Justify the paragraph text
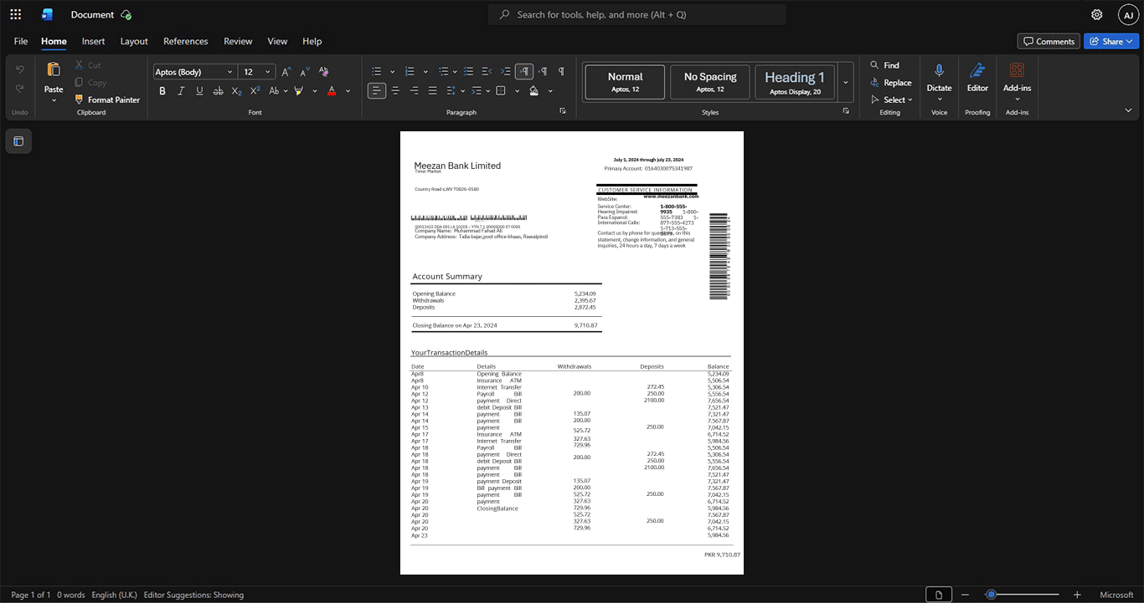1144x603 pixels. click(x=432, y=91)
